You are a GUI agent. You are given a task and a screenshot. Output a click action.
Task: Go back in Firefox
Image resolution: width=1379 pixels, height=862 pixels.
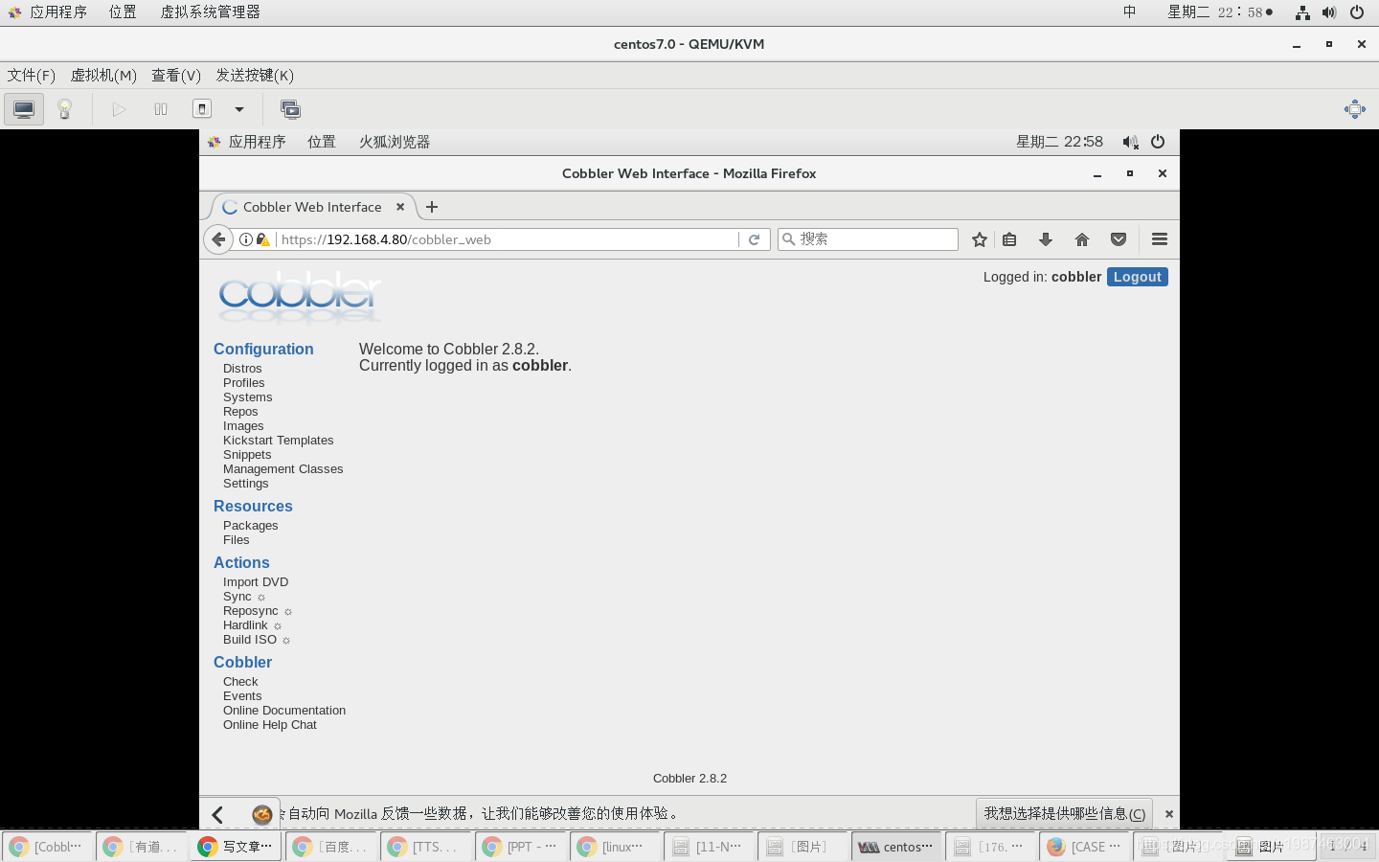click(x=218, y=239)
